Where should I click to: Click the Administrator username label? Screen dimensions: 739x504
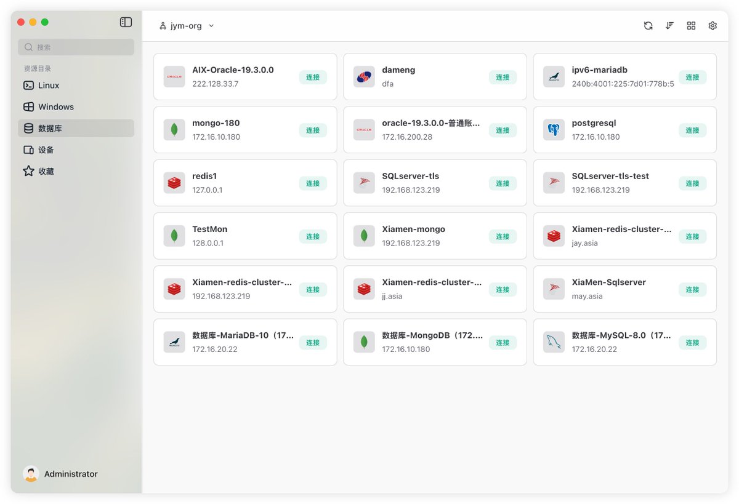coord(71,474)
